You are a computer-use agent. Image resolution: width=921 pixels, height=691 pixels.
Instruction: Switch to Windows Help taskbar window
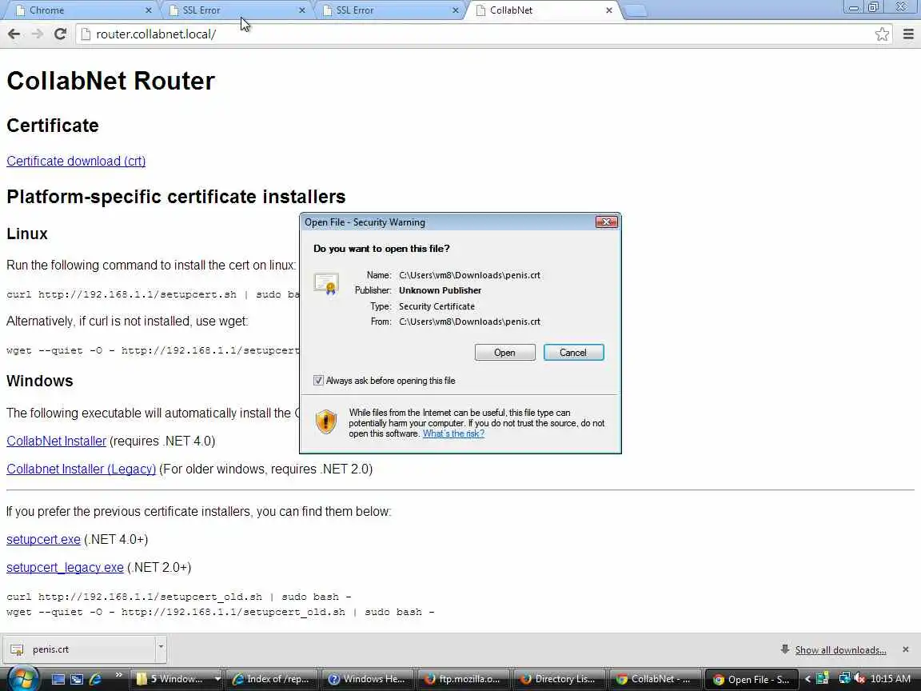(368, 679)
